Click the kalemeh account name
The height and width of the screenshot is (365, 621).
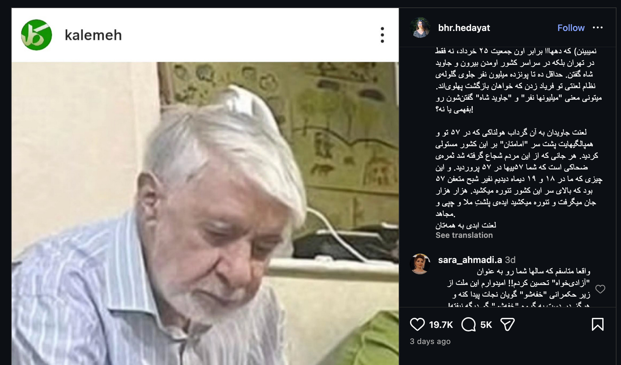[93, 35]
